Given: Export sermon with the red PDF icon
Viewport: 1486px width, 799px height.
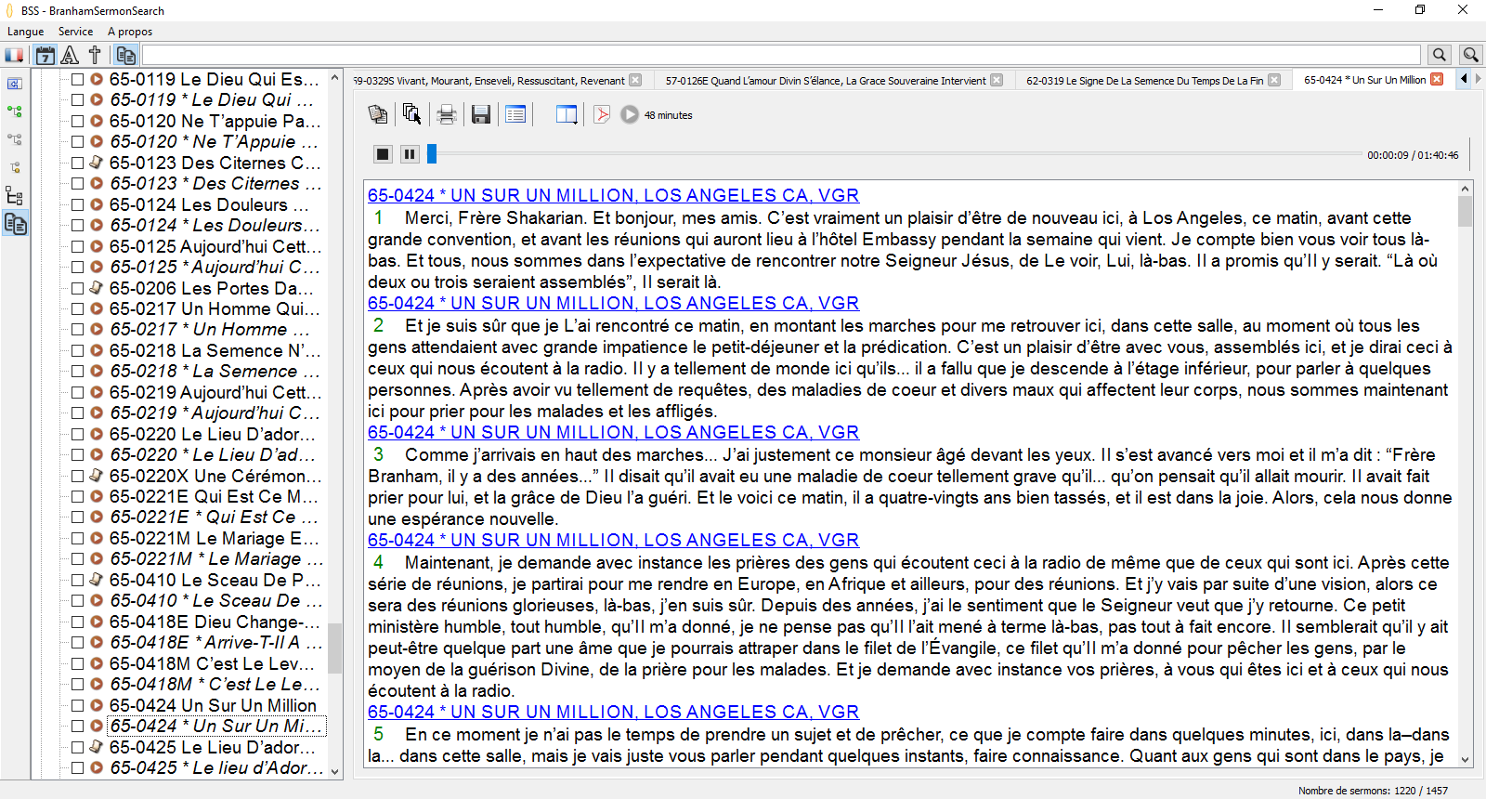Looking at the screenshot, I should 602,114.
